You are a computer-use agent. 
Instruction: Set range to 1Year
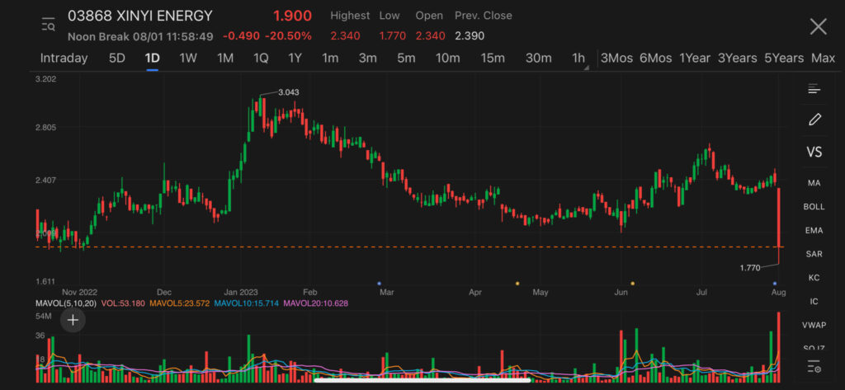pyautogui.click(x=695, y=59)
